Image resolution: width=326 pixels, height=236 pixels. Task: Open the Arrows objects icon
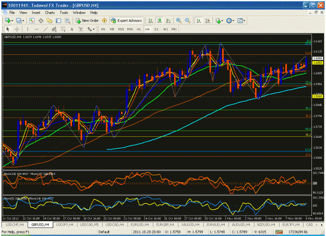coord(90,29)
